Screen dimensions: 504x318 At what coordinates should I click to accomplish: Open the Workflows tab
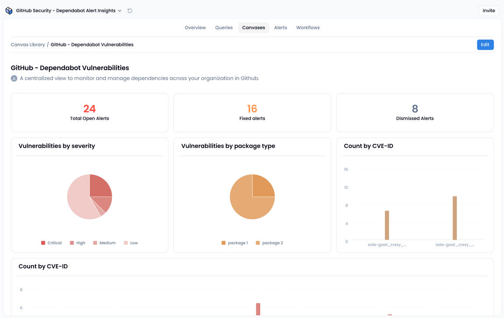pos(308,28)
